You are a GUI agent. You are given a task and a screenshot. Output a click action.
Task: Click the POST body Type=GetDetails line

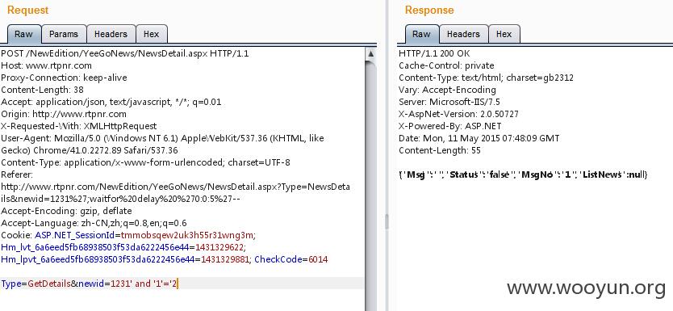[90, 284]
